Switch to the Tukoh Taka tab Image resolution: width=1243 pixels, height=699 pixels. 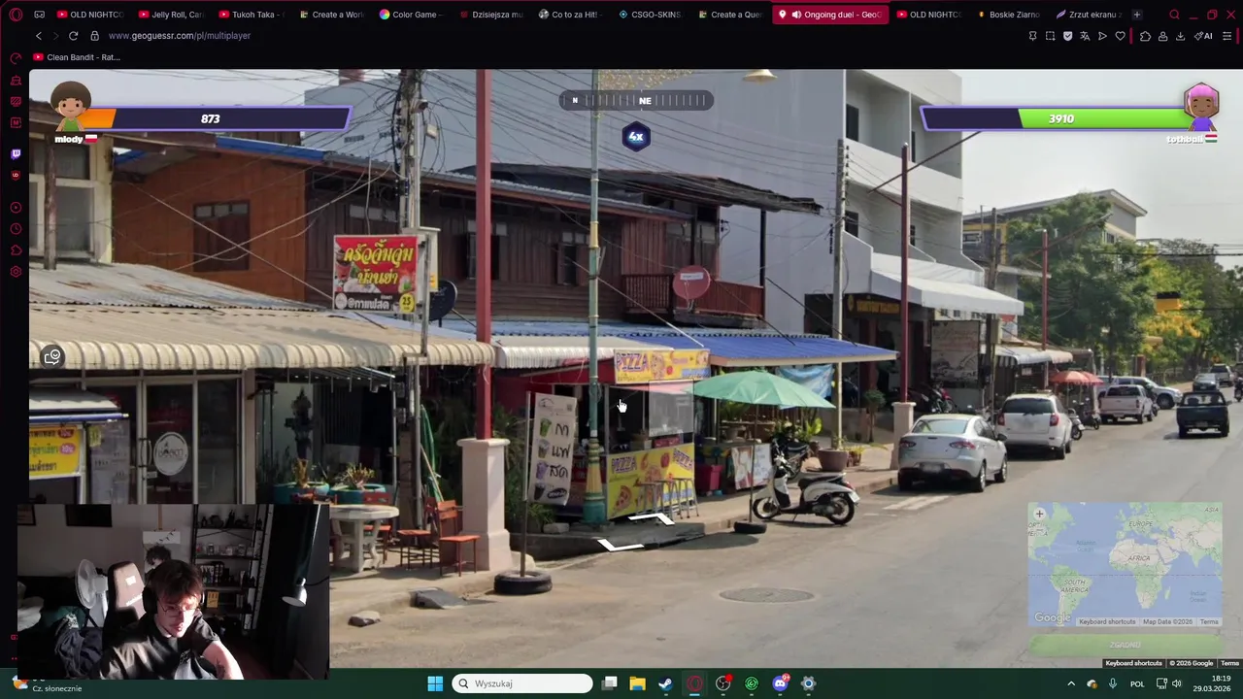coord(252,15)
